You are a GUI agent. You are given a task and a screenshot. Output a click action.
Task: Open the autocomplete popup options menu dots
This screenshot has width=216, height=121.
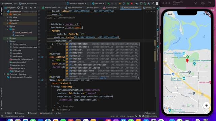point(139,78)
